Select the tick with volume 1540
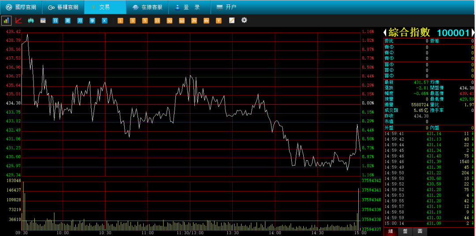 [429, 162]
